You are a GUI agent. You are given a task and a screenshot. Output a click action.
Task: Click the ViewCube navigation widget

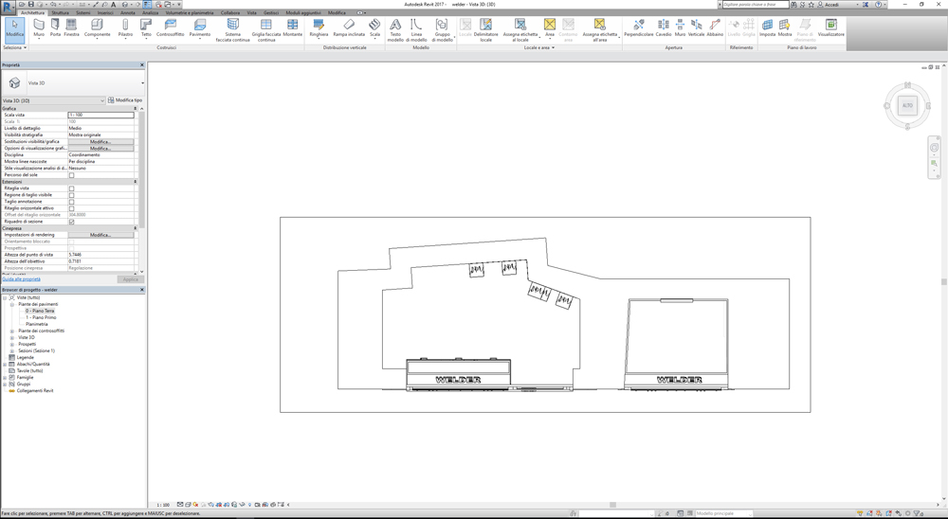pos(907,105)
